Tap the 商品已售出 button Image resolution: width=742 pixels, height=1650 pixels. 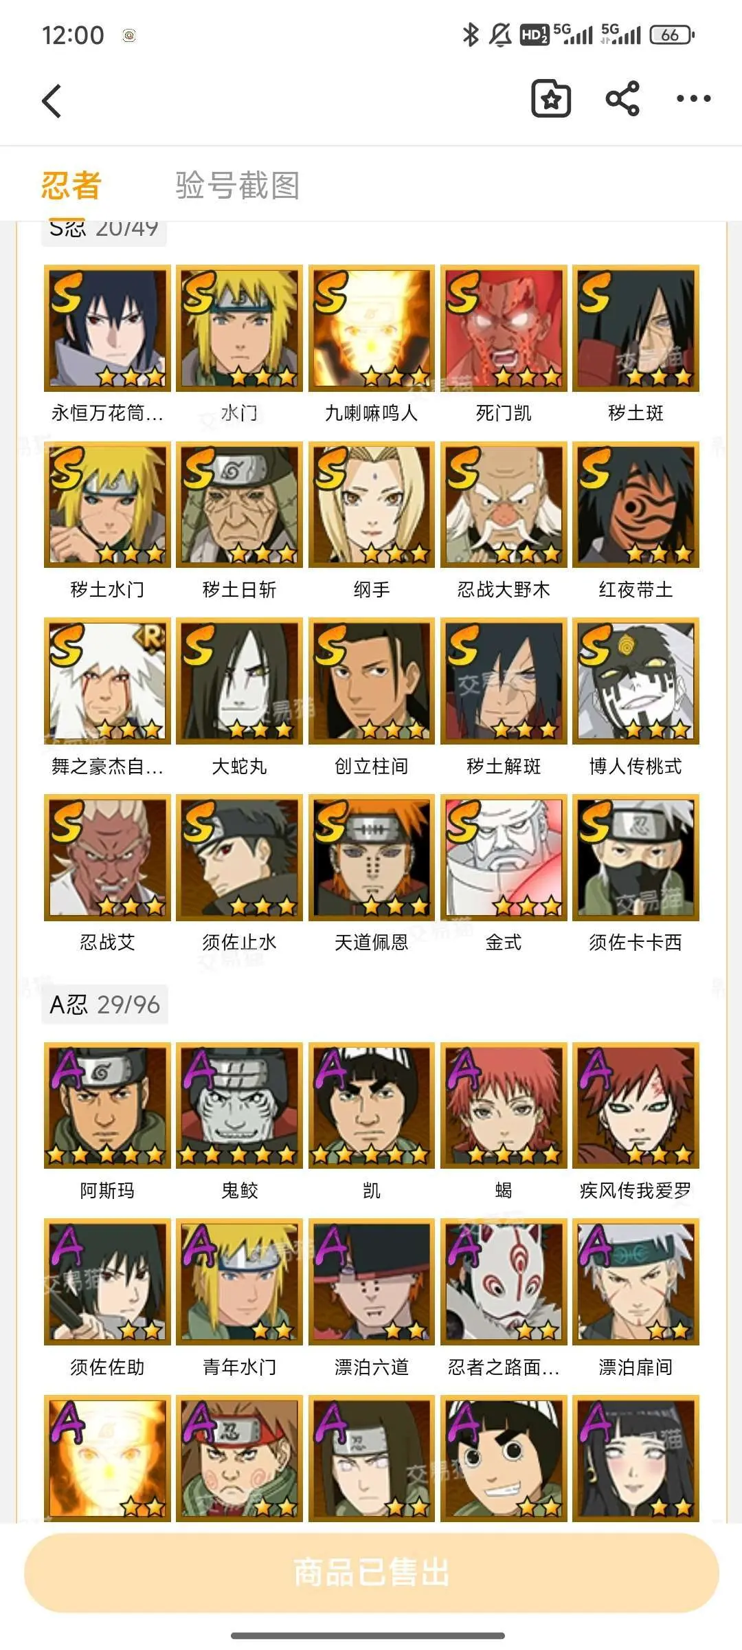[x=371, y=1572]
